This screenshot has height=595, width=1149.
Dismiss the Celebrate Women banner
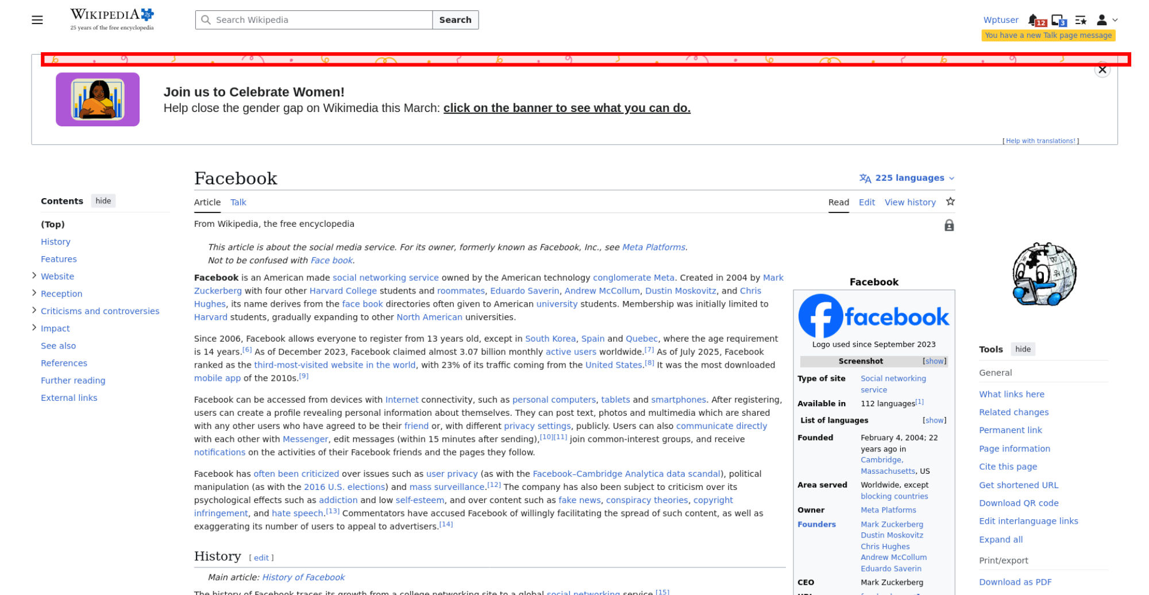point(1102,70)
